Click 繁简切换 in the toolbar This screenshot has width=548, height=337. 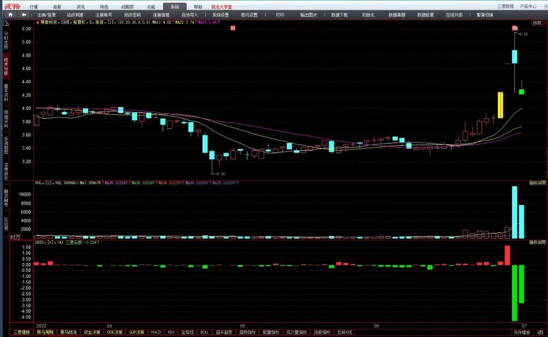[485, 15]
